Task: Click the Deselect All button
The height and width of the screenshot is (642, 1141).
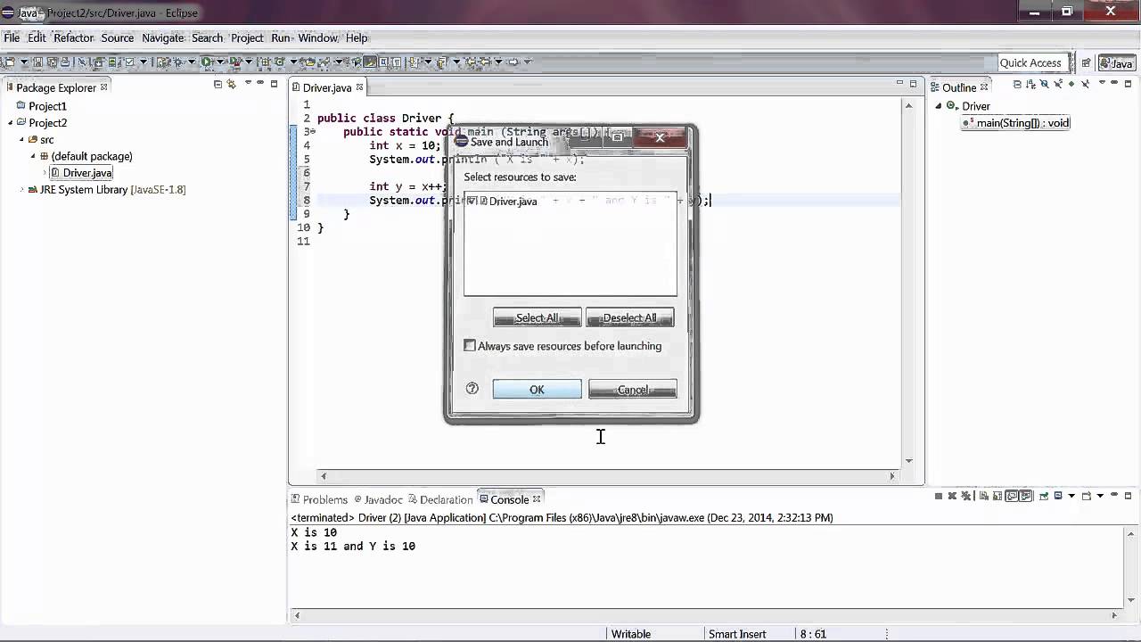Action: [x=629, y=317]
